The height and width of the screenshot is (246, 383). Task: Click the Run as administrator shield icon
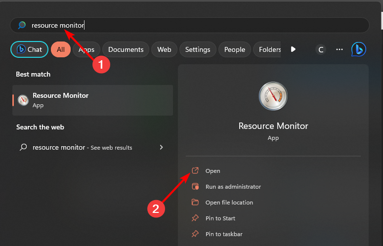pyautogui.click(x=195, y=186)
